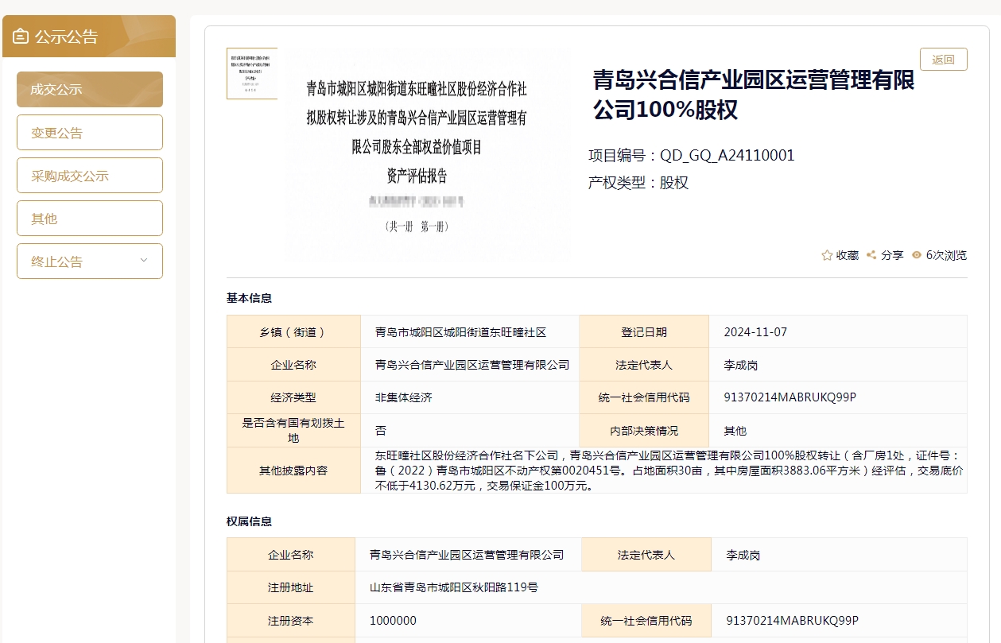Click the 其他披露内容 description paragraph
Image resolution: width=1001 pixels, height=643 pixels.
[x=669, y=471]
